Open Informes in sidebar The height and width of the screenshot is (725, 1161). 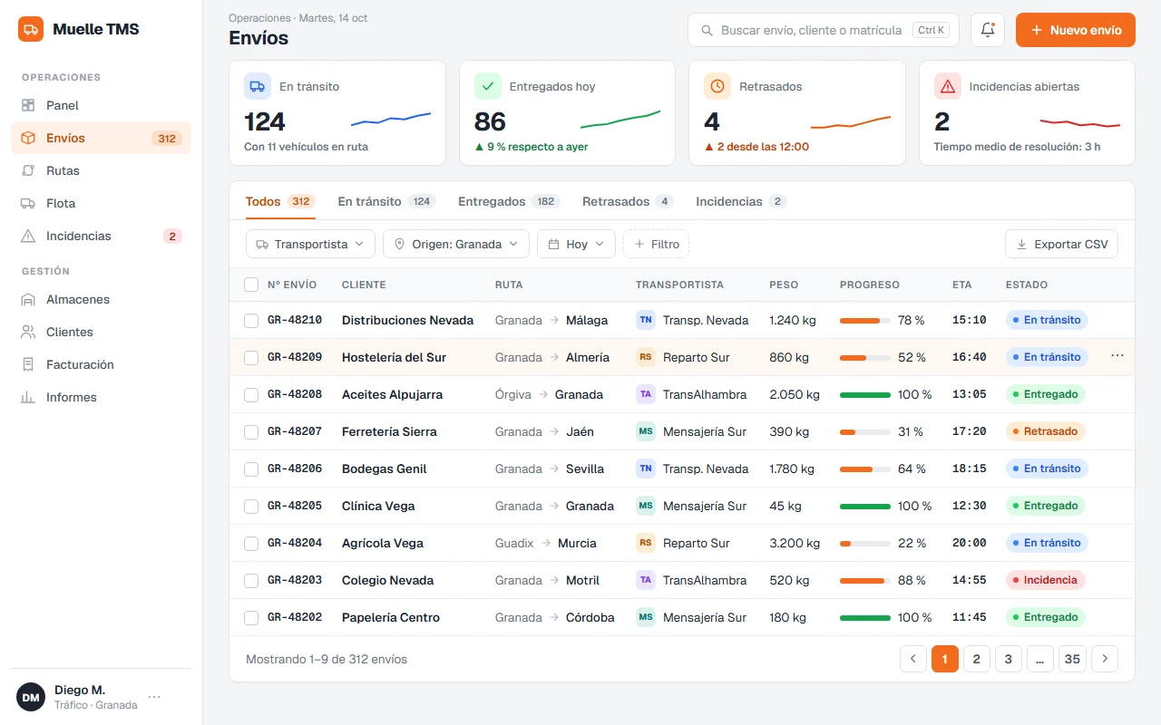(101, 397)
